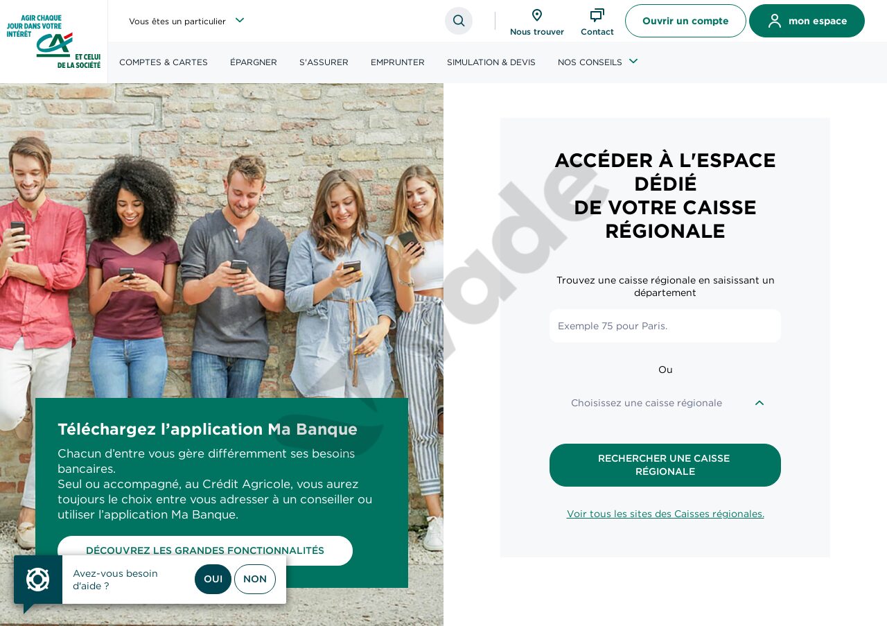Answer NON to the help prompt
This screenshot has height=626, width=887.
[255, 579]
